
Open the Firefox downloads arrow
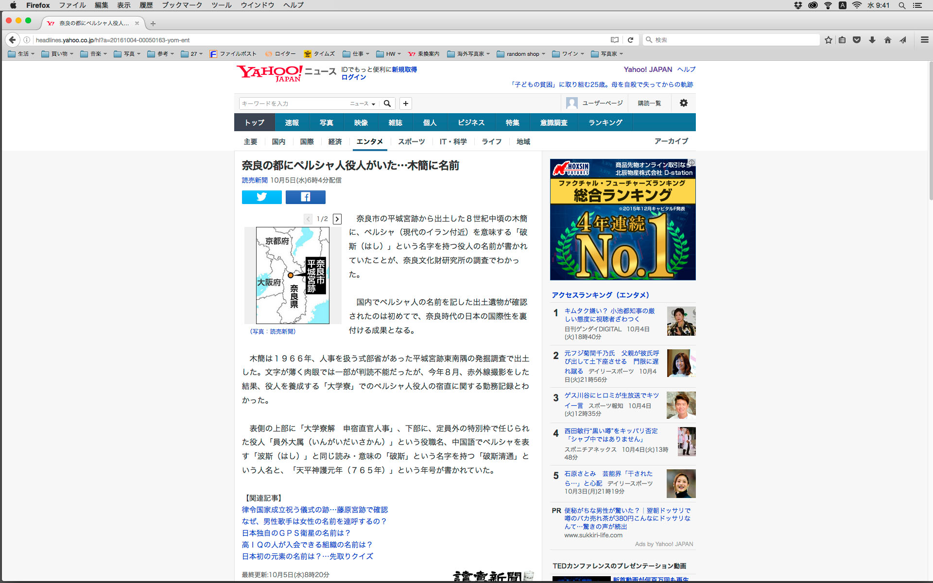tap(872, 40)
